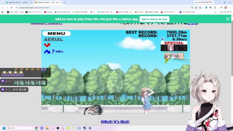Launch Steam from the taskbar
The height and width of the screenshot is (131, 233).
[x=85, y=128]
